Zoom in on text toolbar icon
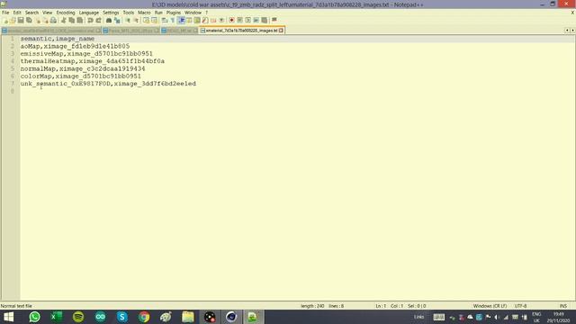576x324 pixels. (128, 20)
